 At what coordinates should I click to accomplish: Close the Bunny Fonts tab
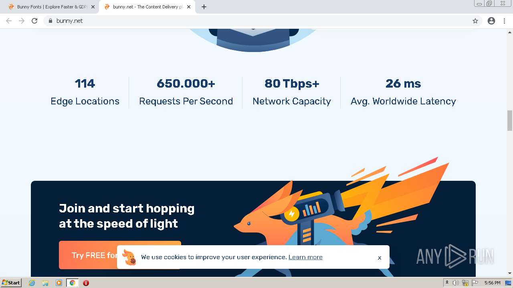click(93, 7)
